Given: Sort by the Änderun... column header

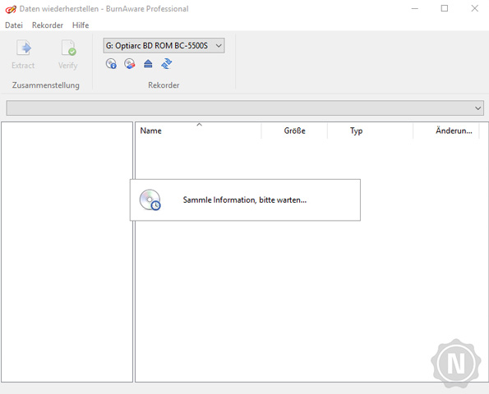Looking at the screenshot, I should pos(446,131).
